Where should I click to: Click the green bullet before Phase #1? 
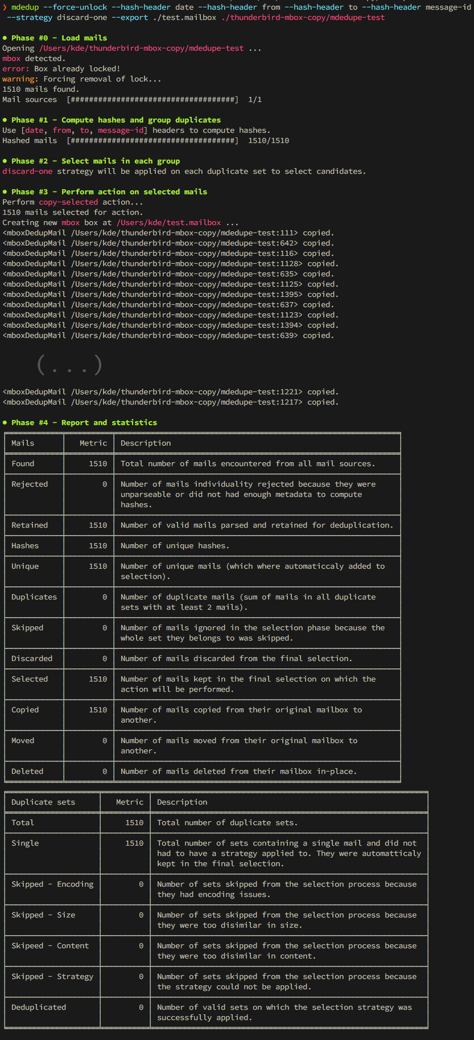[5, 120]
